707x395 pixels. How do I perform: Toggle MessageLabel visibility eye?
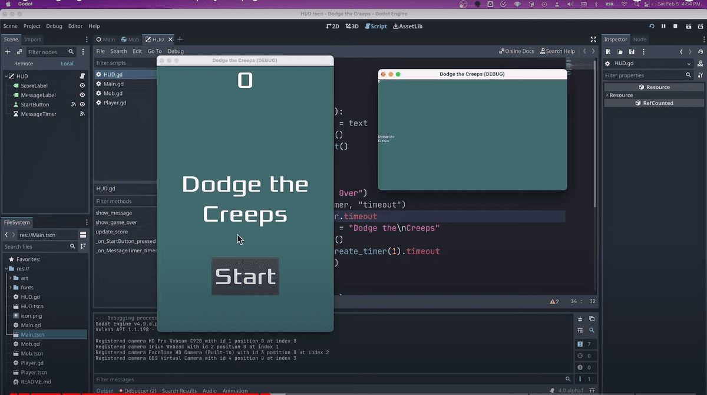click(x=82, y=95)
